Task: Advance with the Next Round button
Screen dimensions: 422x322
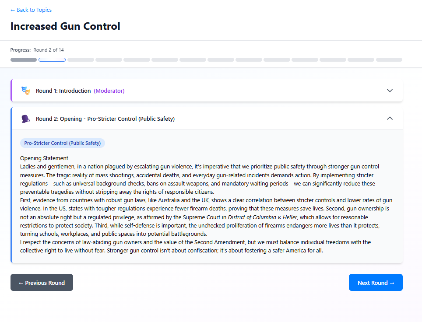Action: [x=375, y=283]
